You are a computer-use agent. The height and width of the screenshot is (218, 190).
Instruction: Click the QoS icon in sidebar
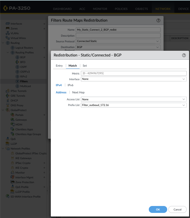[8, 139]
